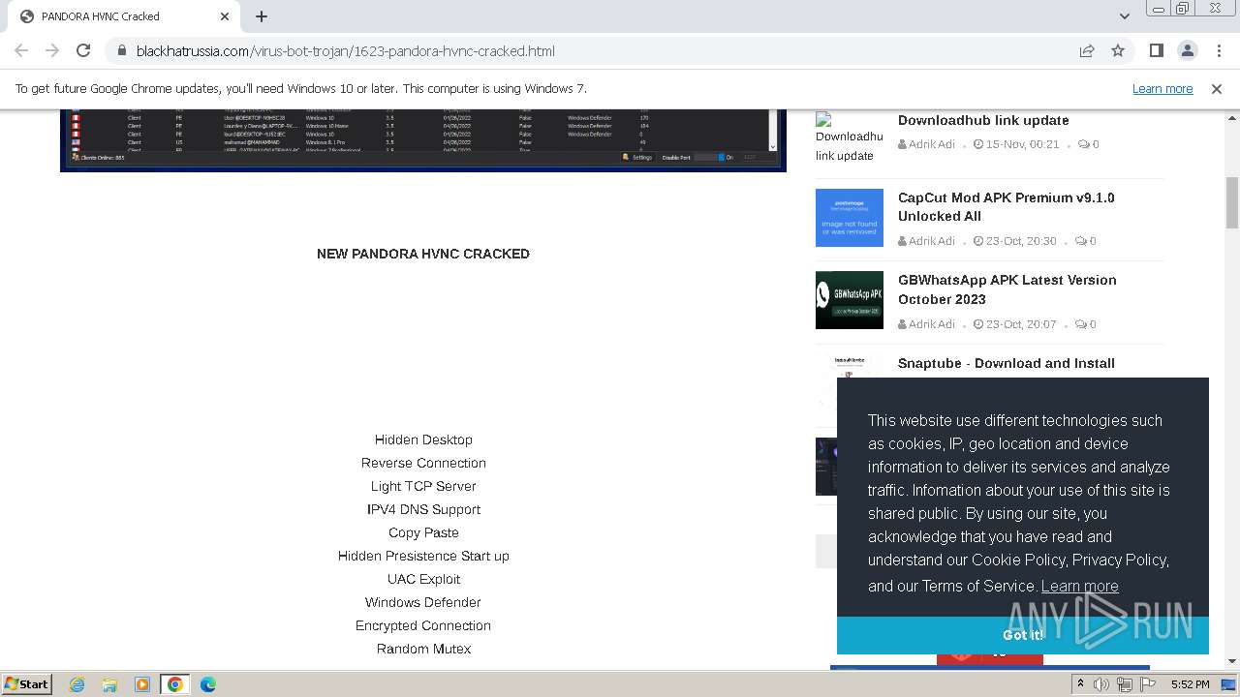Click the Hidden Desktop feature text
Image resolution: width=1240 pixels, height=697 pixels.
click(423, 439)
